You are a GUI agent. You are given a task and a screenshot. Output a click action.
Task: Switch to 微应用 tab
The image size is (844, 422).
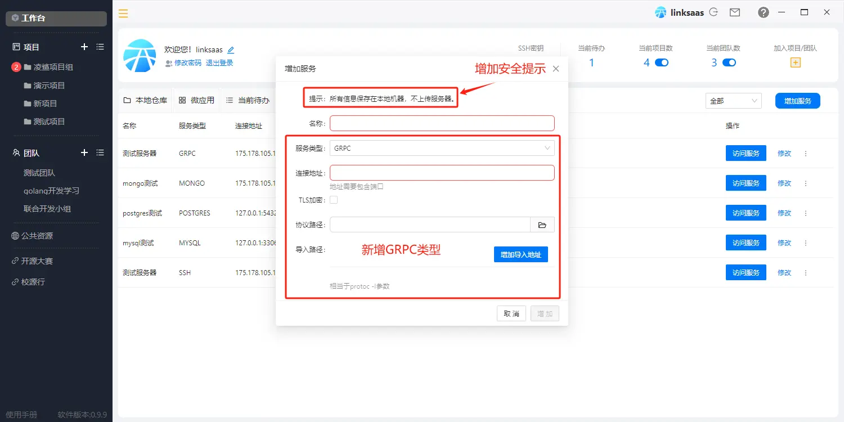click(x=196, y=100)
